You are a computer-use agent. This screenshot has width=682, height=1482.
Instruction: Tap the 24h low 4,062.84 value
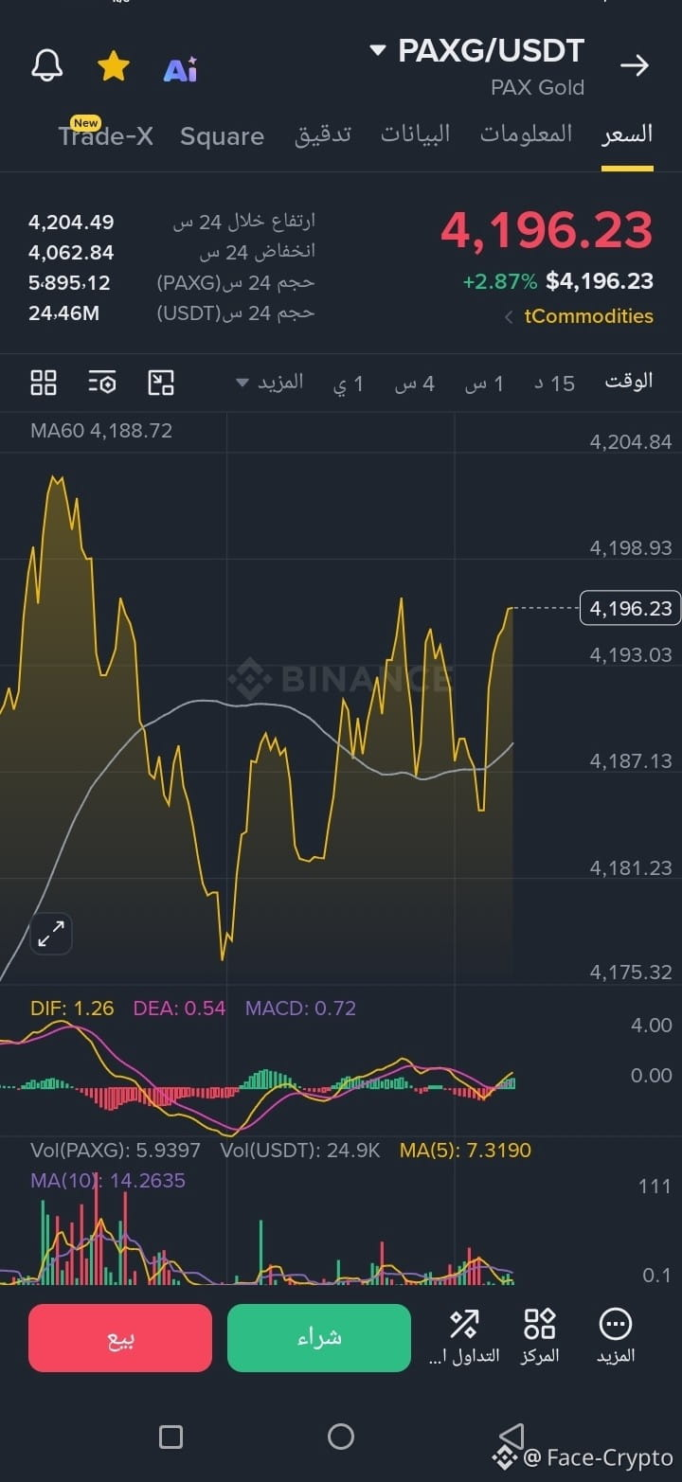tap(71, 253)
